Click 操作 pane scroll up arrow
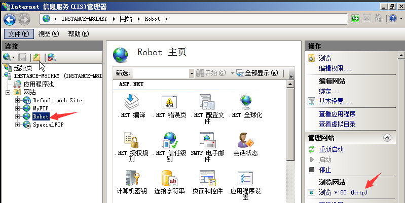 401,56
